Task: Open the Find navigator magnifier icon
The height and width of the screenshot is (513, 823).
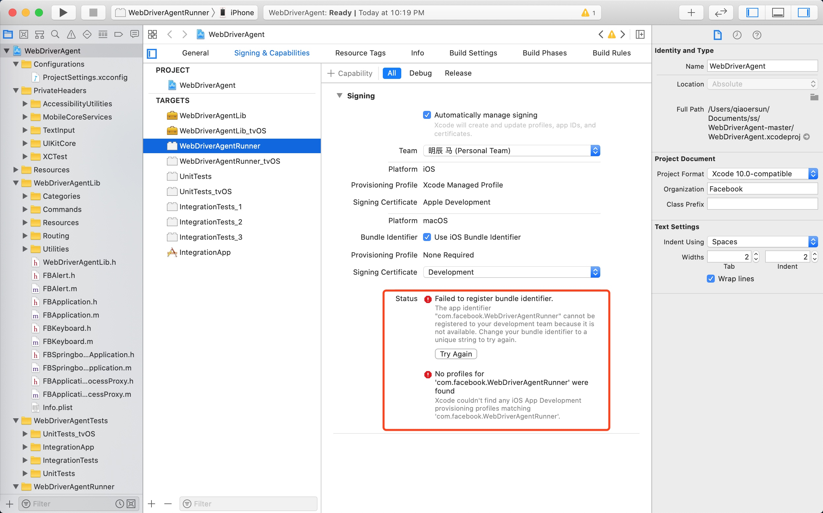Action: (x=55, y=34)
